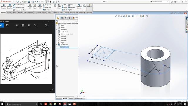The image size is (188, 106).
Task: Click delete trash icon in Photos window
Action: click(x=23, y=25)
